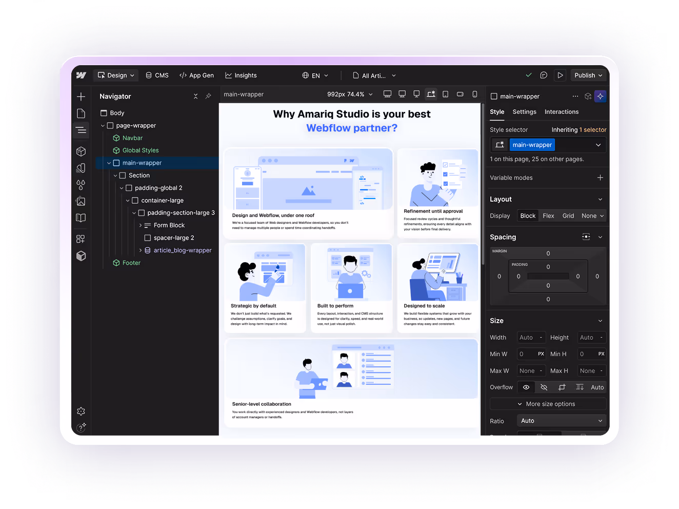Screen dimensions: 679x509
Task: Open the Add elements panel
Action: click(x=81, y=96)
